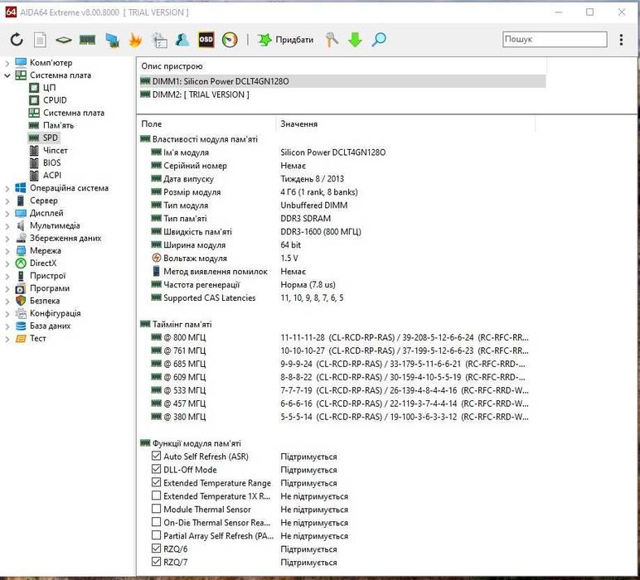Toggle the OSD panel icon

206,40
